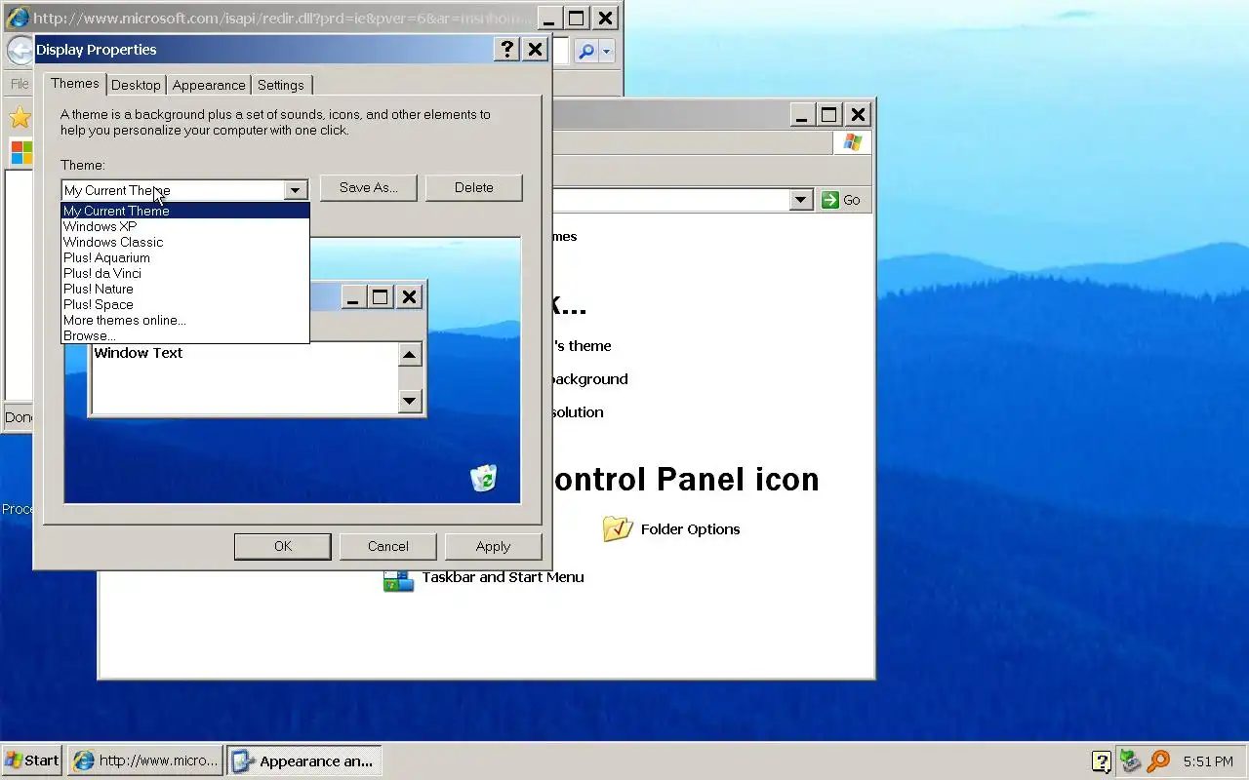Choose Plus! da Vinci theme
This screenshot has height=780, width=1249.
point(185,273)
